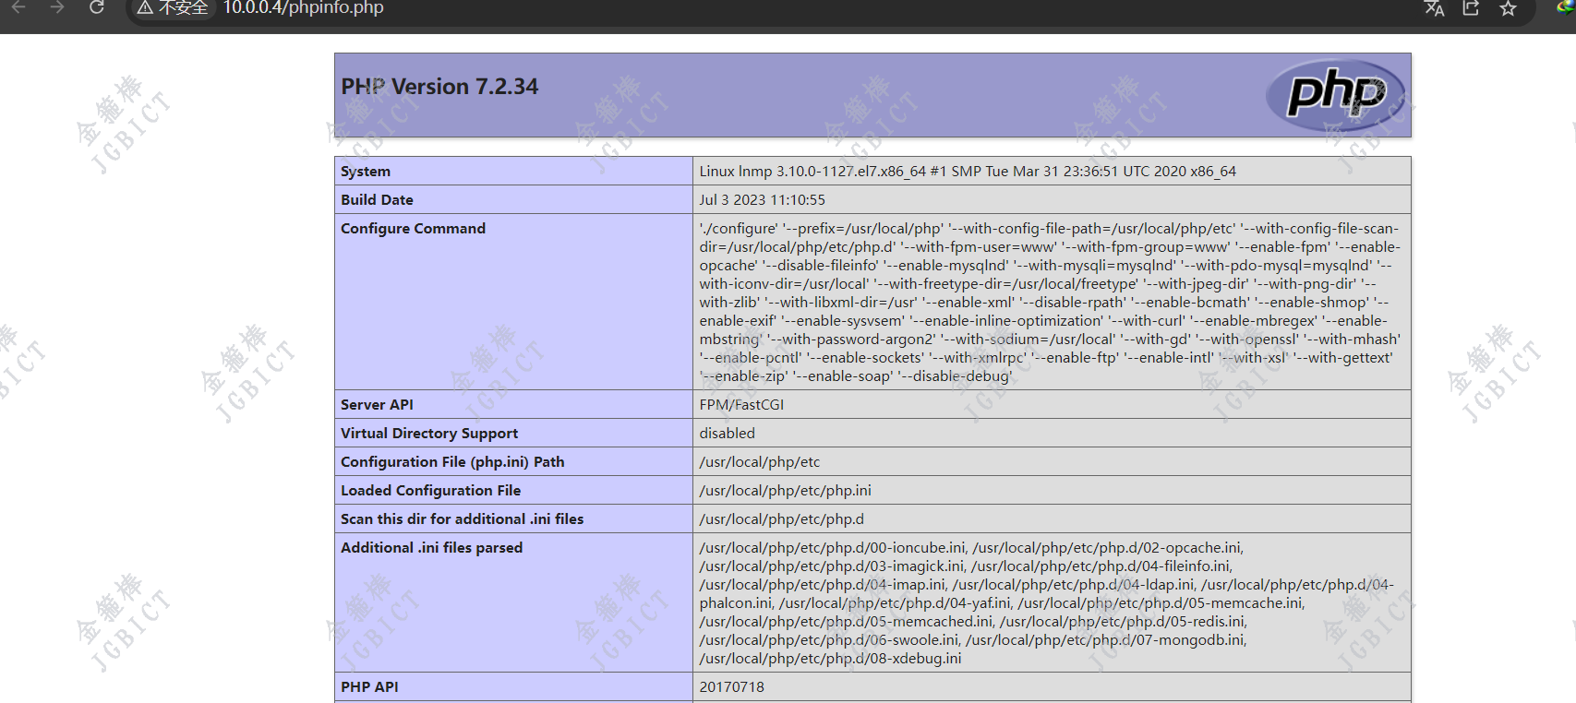This screenshot has width=1576, height=703.
Task: Bookmark this page with the star
Action: coord(1508,8)
